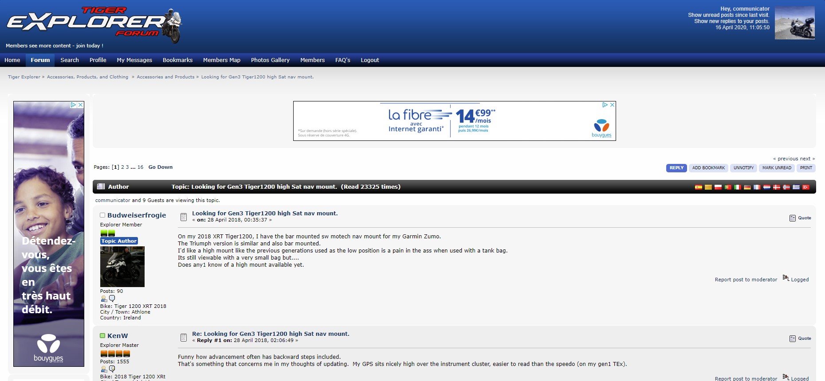Translate page with the Greek flag
This screenshot has height=381, width=825.
pyautogui.click(x=796, y=187)
